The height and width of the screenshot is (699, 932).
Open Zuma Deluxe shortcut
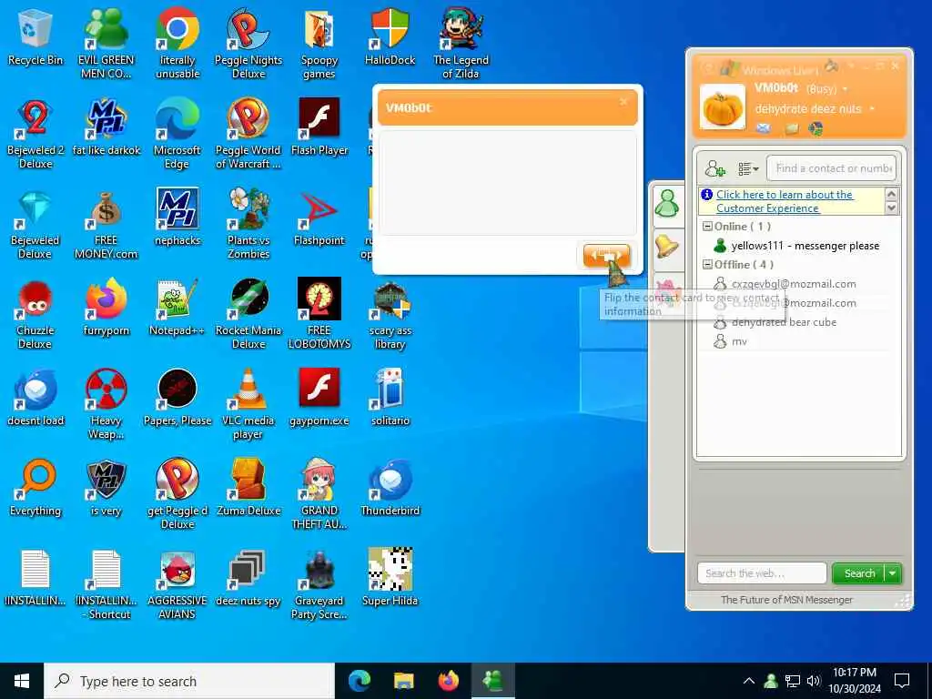pos(248,489)
